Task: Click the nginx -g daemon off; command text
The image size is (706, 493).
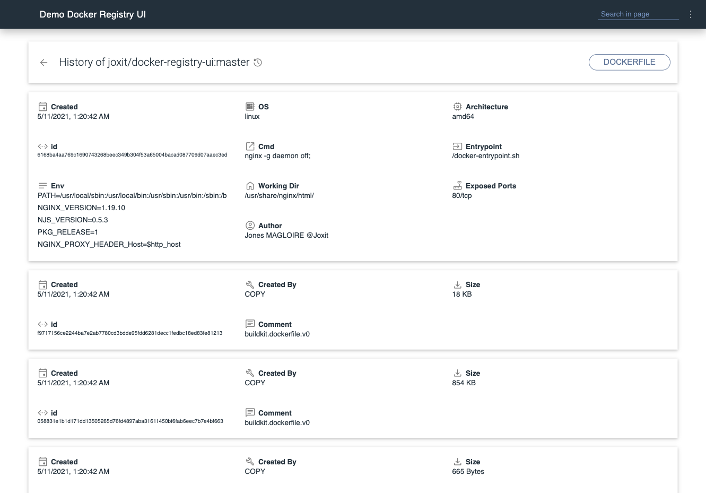Action: point(277,156)
